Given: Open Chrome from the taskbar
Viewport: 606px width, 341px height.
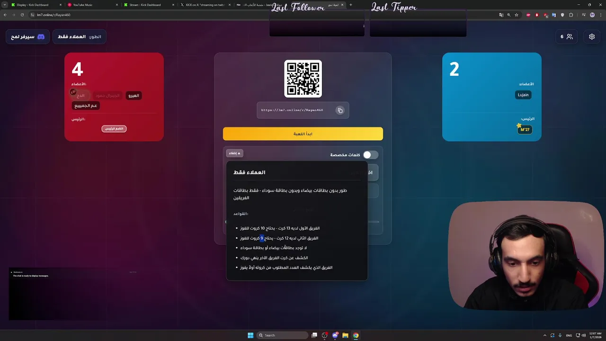Looking at the screenshot, I should coord(356,335).
